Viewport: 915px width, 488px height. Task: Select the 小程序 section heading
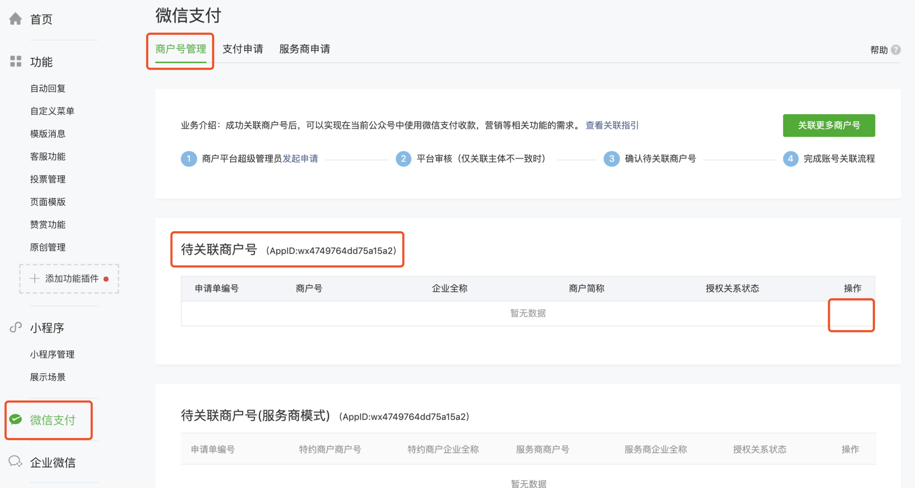pos(47,328)
